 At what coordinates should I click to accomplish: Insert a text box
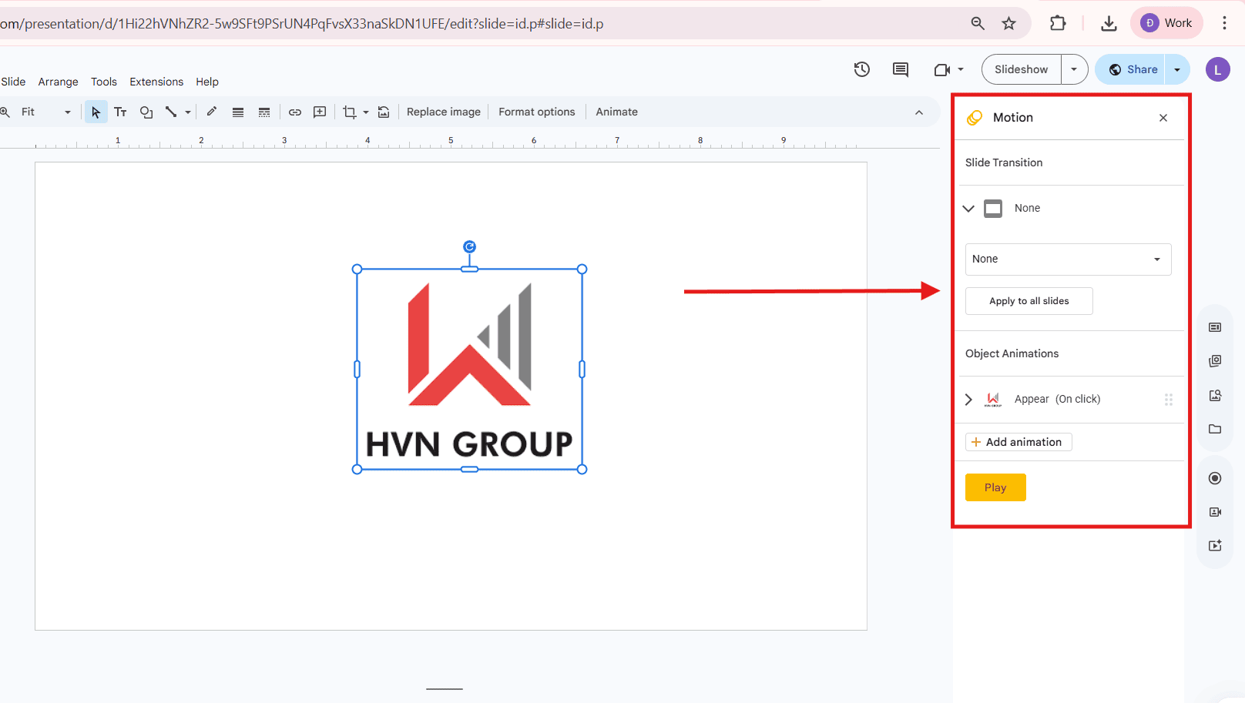pos(120,112)
